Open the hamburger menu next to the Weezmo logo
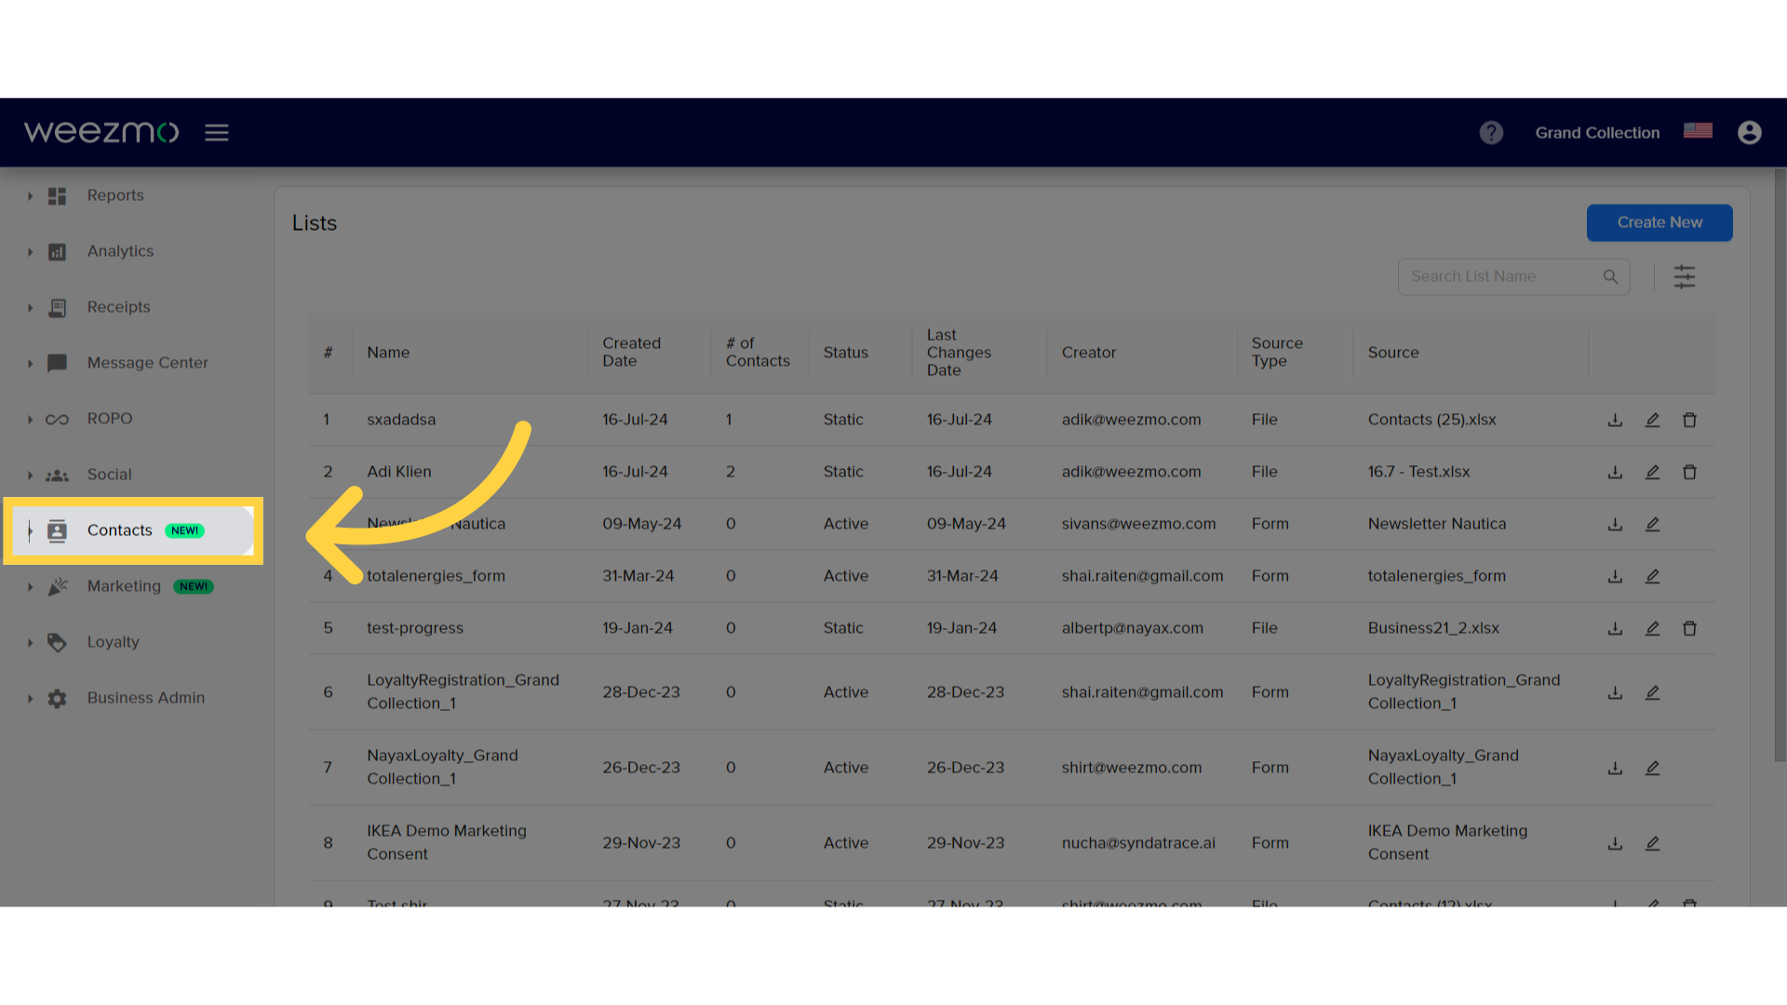 (x=217, y=133)
